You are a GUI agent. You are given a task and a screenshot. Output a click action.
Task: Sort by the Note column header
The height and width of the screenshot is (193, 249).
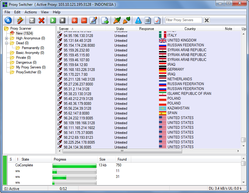pos(229,29)
